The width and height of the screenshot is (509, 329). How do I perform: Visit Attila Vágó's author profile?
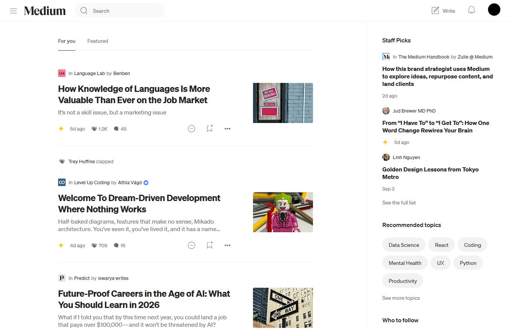point(129,182)
